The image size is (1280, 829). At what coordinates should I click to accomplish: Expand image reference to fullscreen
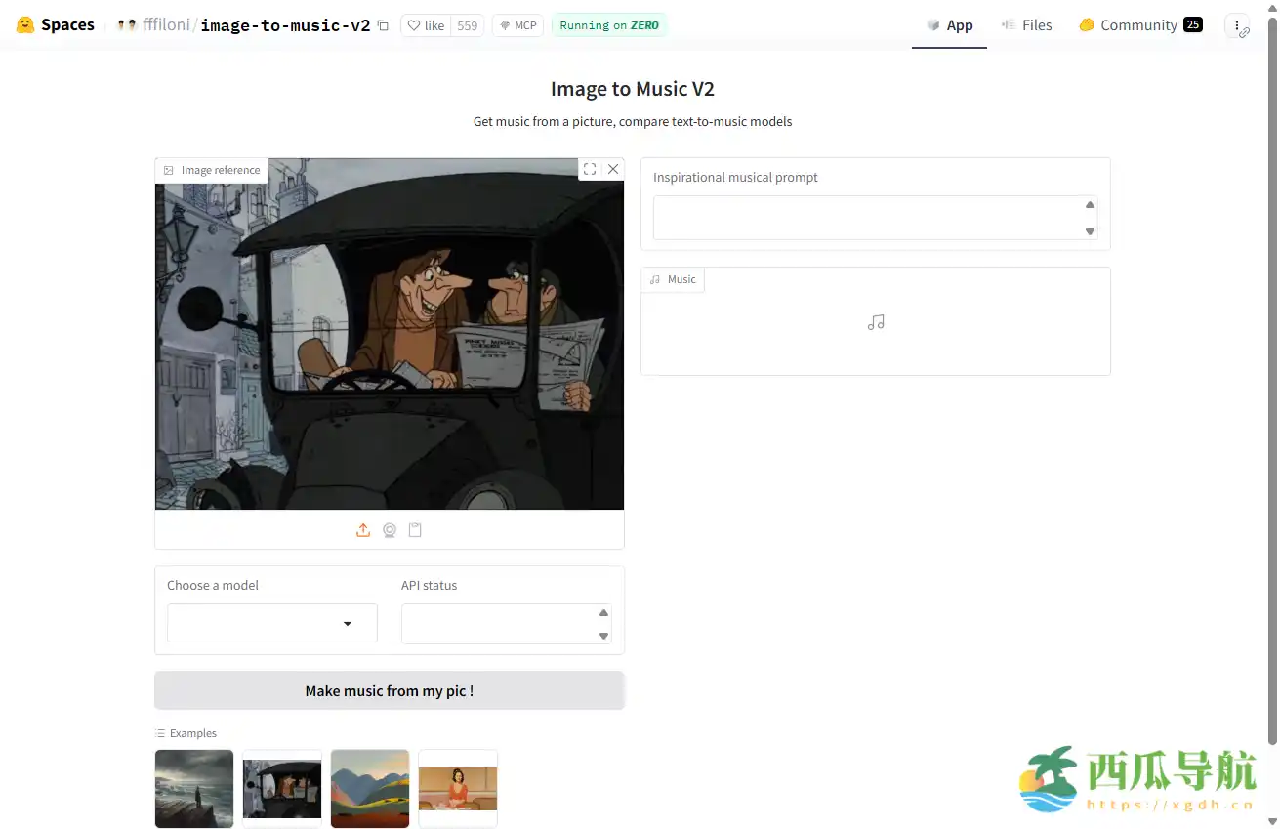coord(590,169)
